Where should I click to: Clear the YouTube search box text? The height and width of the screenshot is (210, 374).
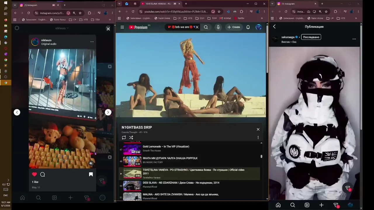point(197,27)
